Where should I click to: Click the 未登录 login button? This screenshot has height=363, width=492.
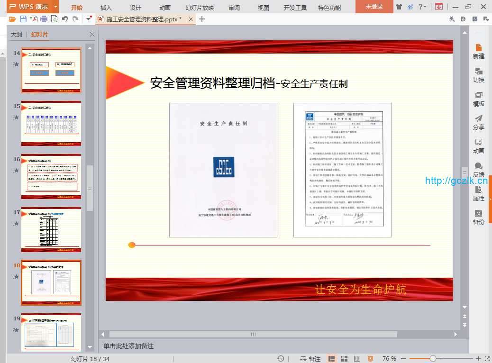click(374, 7)
